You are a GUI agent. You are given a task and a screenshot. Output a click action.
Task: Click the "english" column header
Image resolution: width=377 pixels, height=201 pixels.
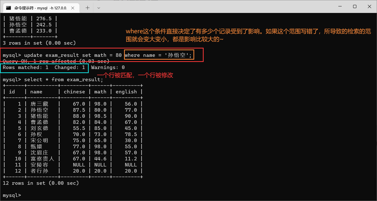click(126, 92)
